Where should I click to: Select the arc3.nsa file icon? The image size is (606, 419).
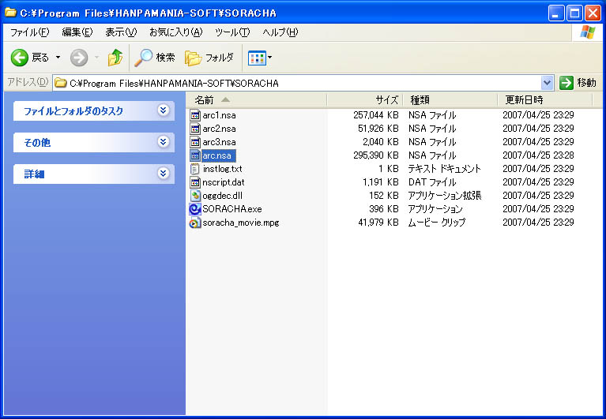coord(195,142)
